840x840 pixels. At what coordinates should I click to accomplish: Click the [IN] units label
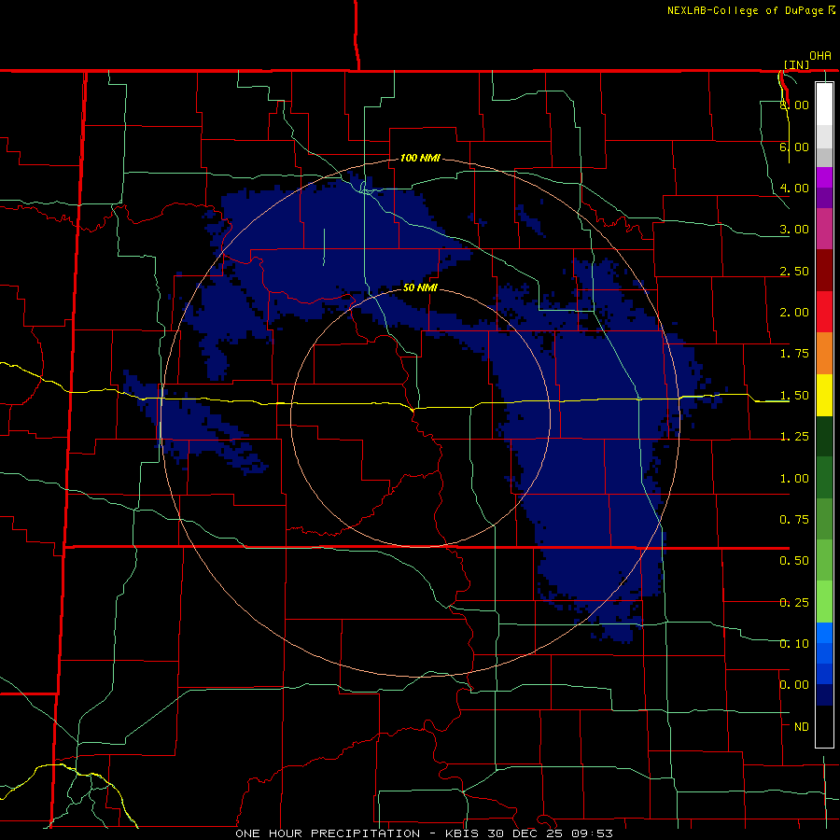coord(797,64)
